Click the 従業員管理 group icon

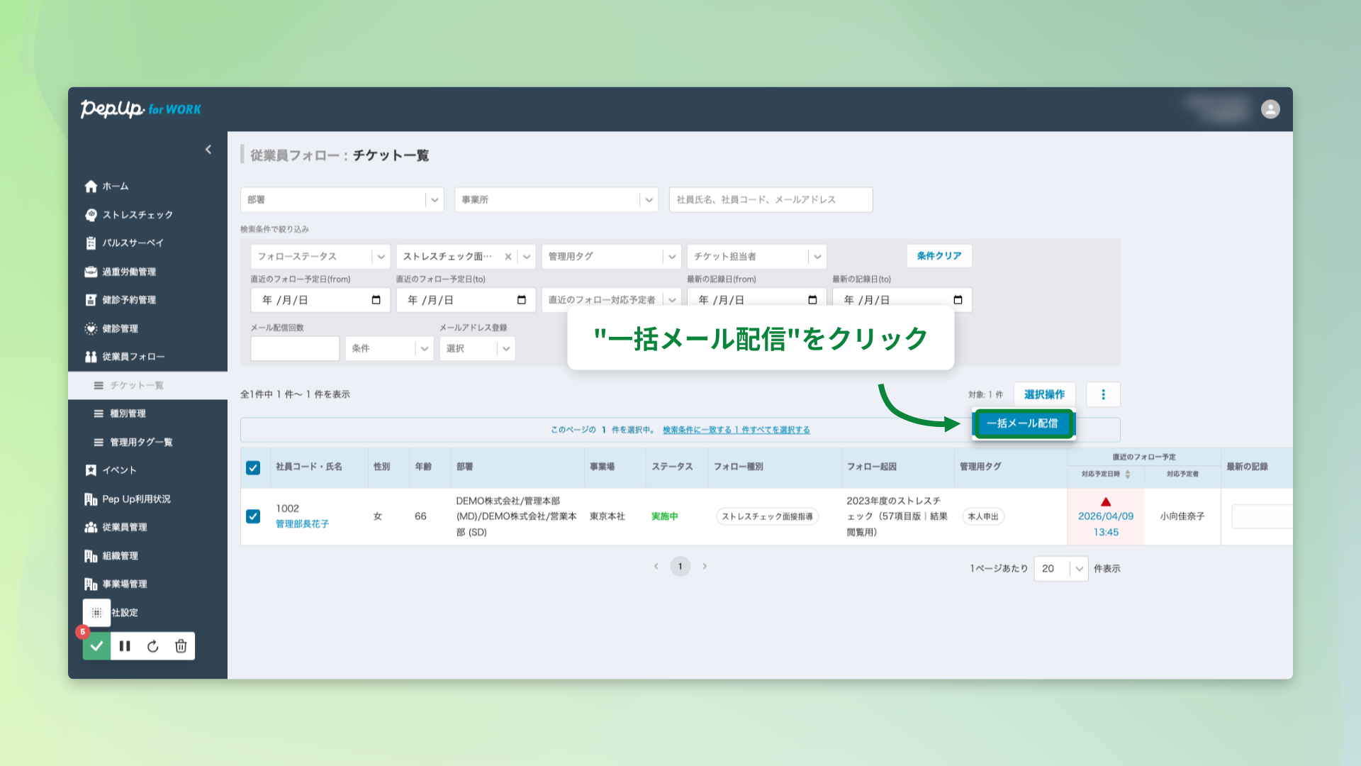tap(91, 527)
